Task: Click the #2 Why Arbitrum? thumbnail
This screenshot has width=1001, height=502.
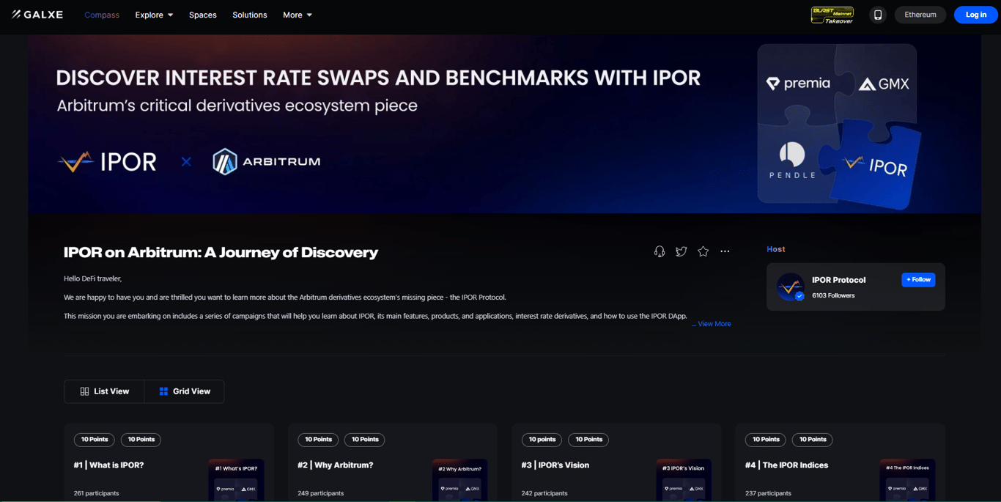Action: (x=460, y=481)
